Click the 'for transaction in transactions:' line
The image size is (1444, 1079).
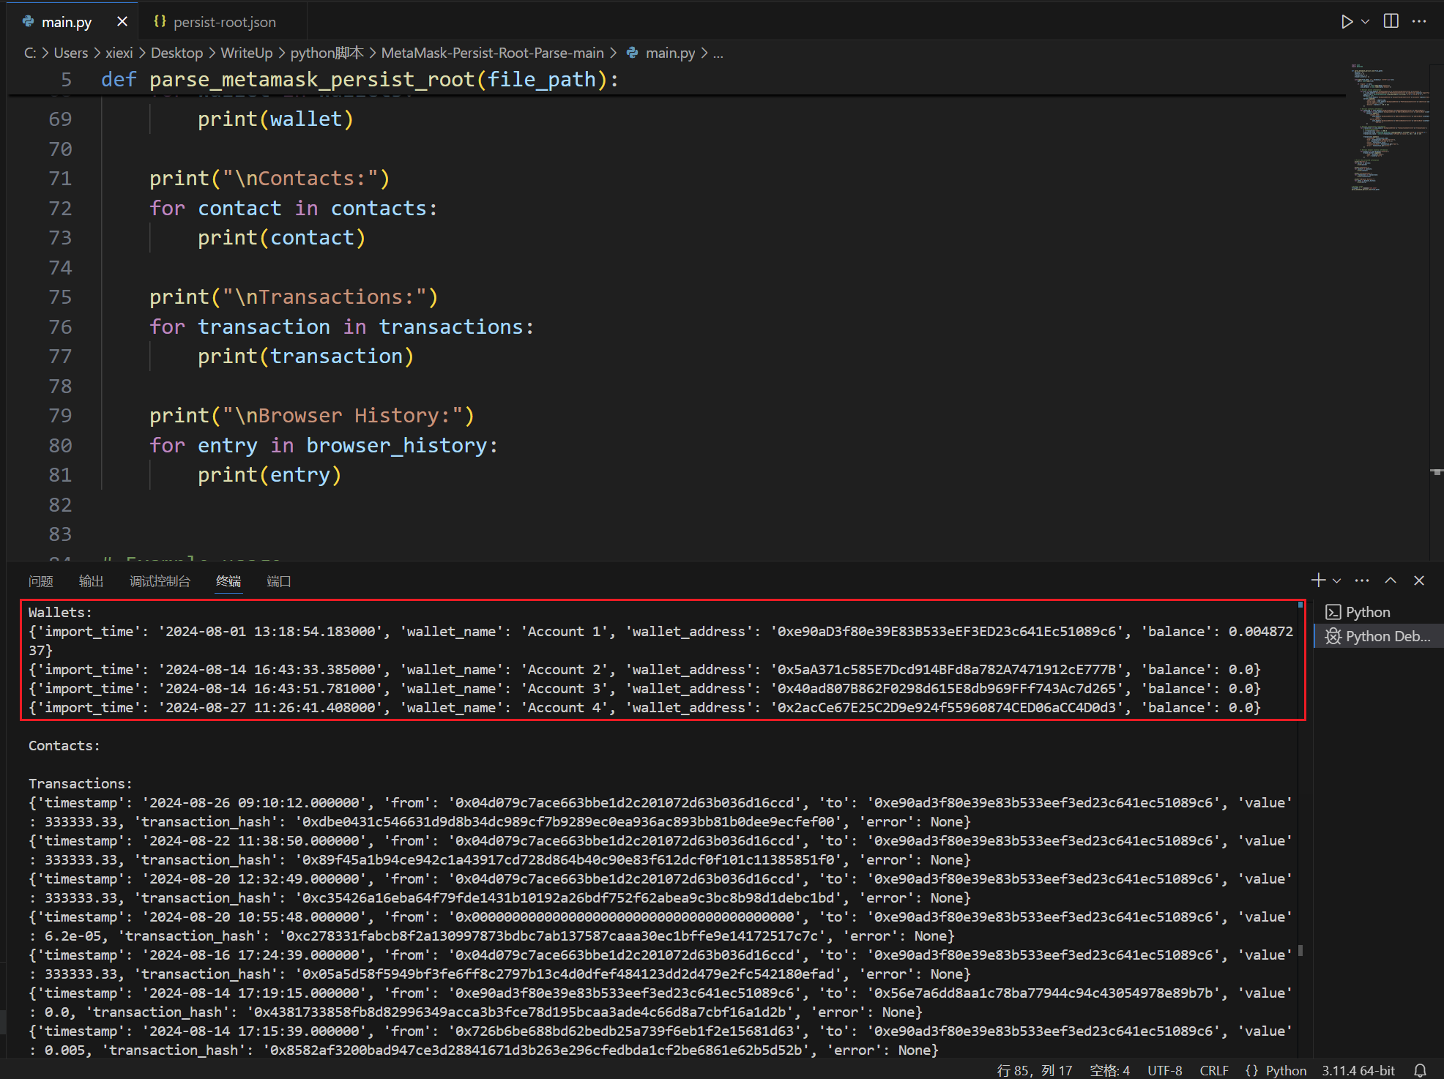click(x=342, y=326)
